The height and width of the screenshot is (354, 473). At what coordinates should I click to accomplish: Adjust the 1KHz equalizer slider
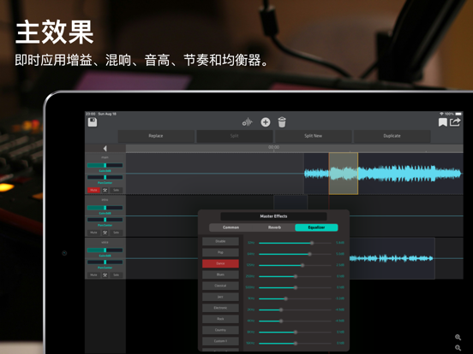click(x=295, y=298)
